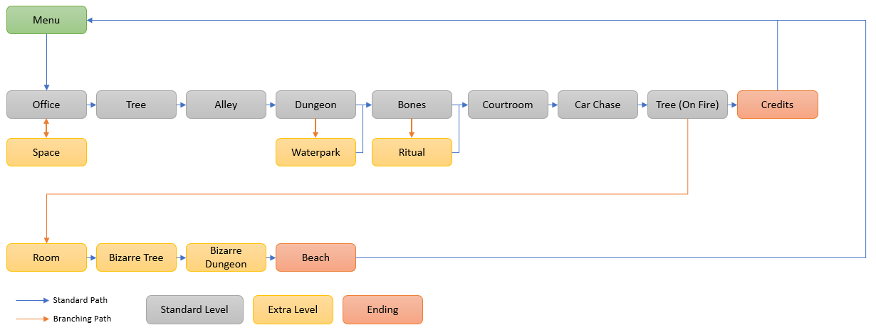The height and width of the screenshot is (335, 876).
Task: Click the Beach ending node
Action: (316, 257)
